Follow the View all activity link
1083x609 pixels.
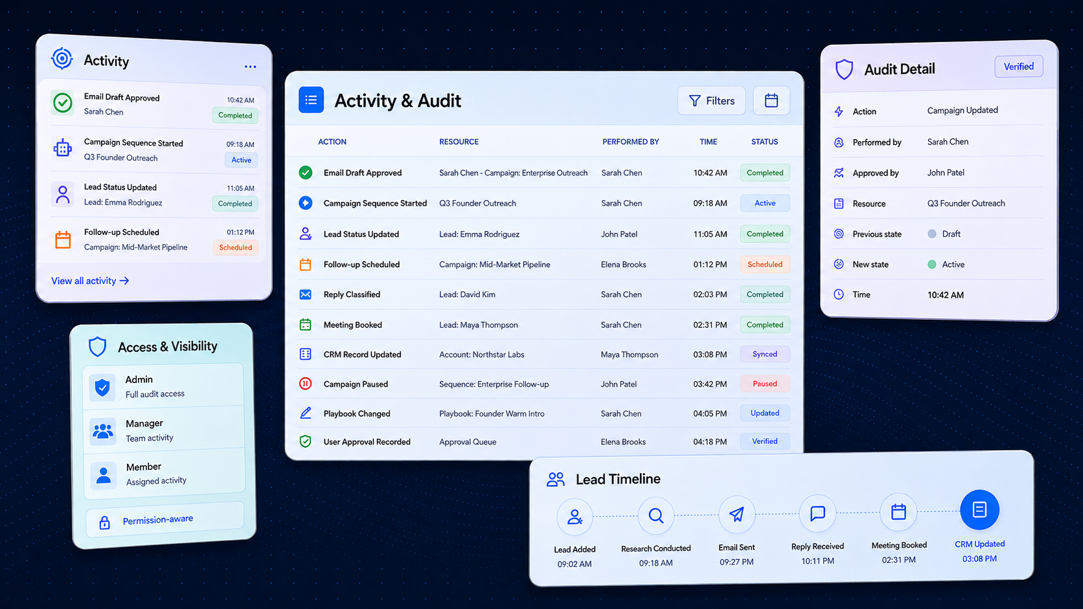[x=90, y=281]
